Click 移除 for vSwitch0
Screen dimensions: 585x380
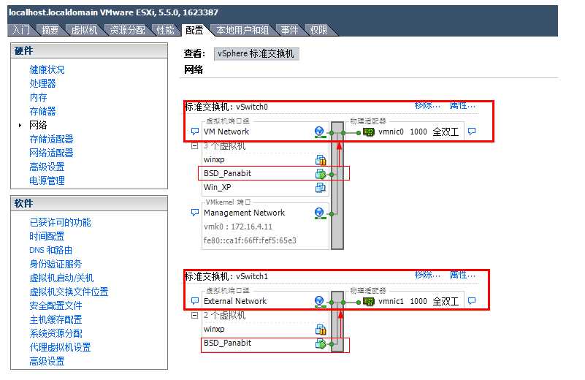(x=427, y=106)
